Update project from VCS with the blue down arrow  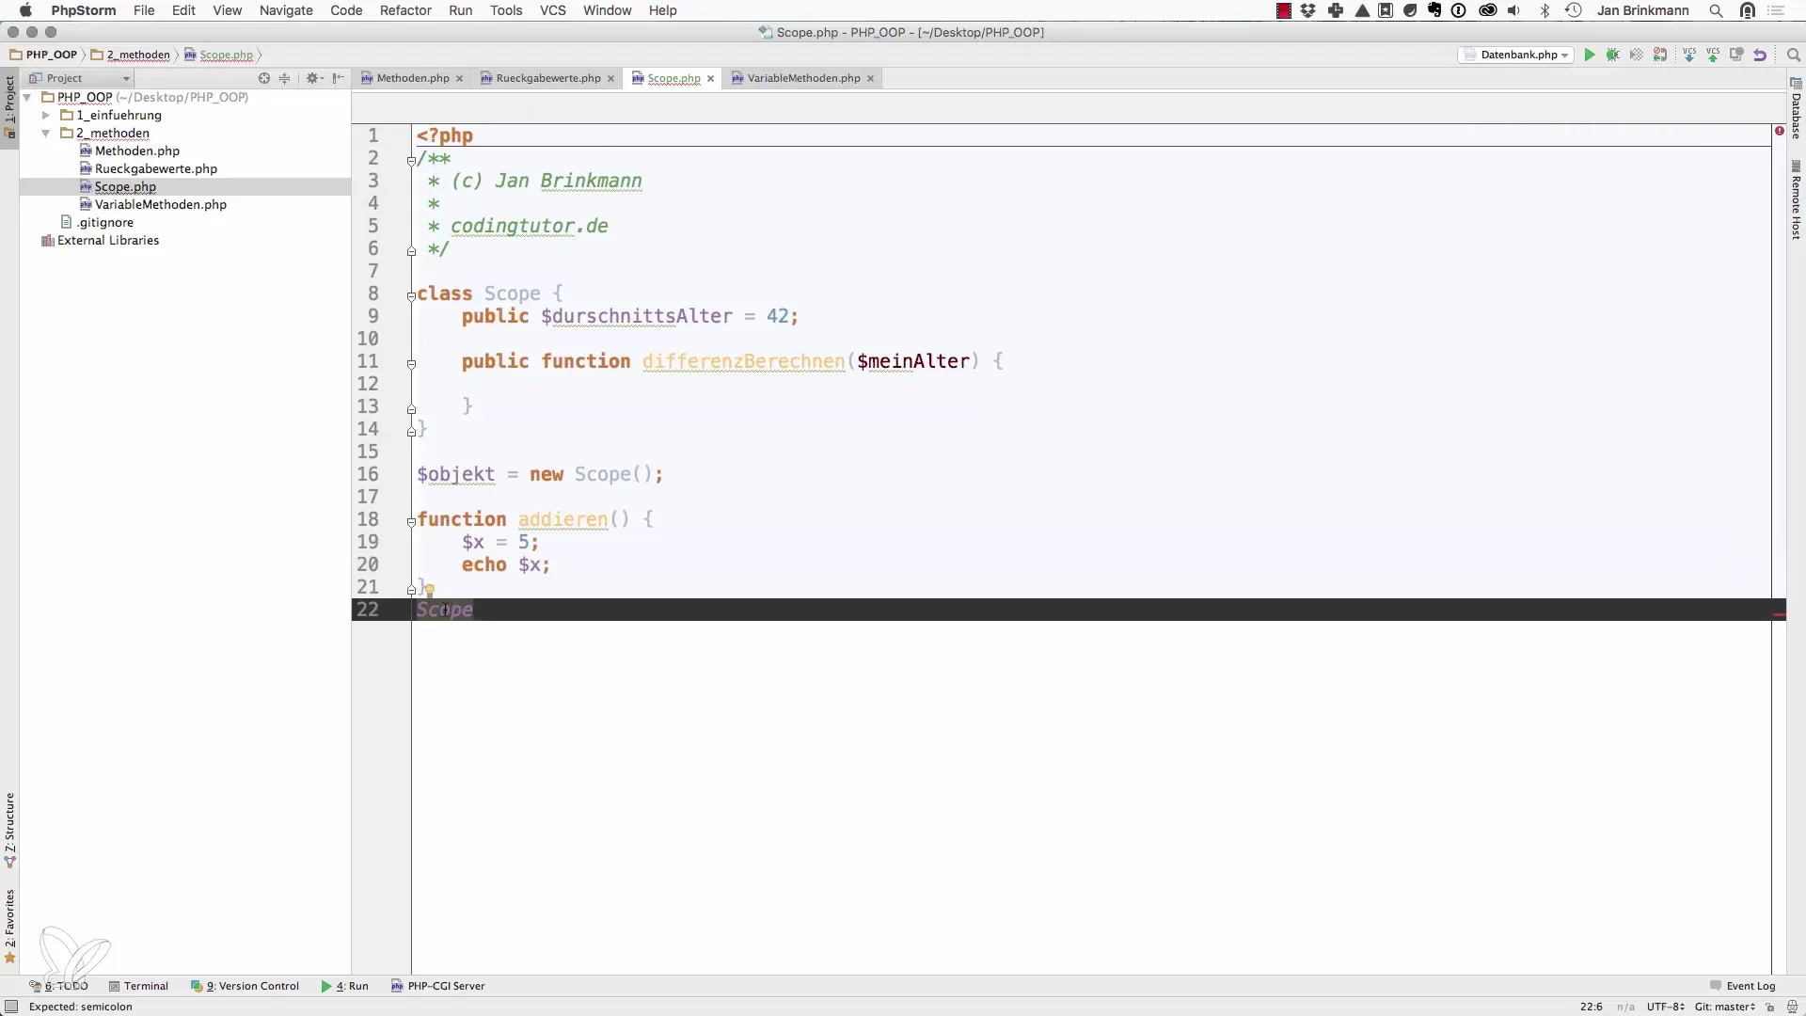pos(1689,55)
